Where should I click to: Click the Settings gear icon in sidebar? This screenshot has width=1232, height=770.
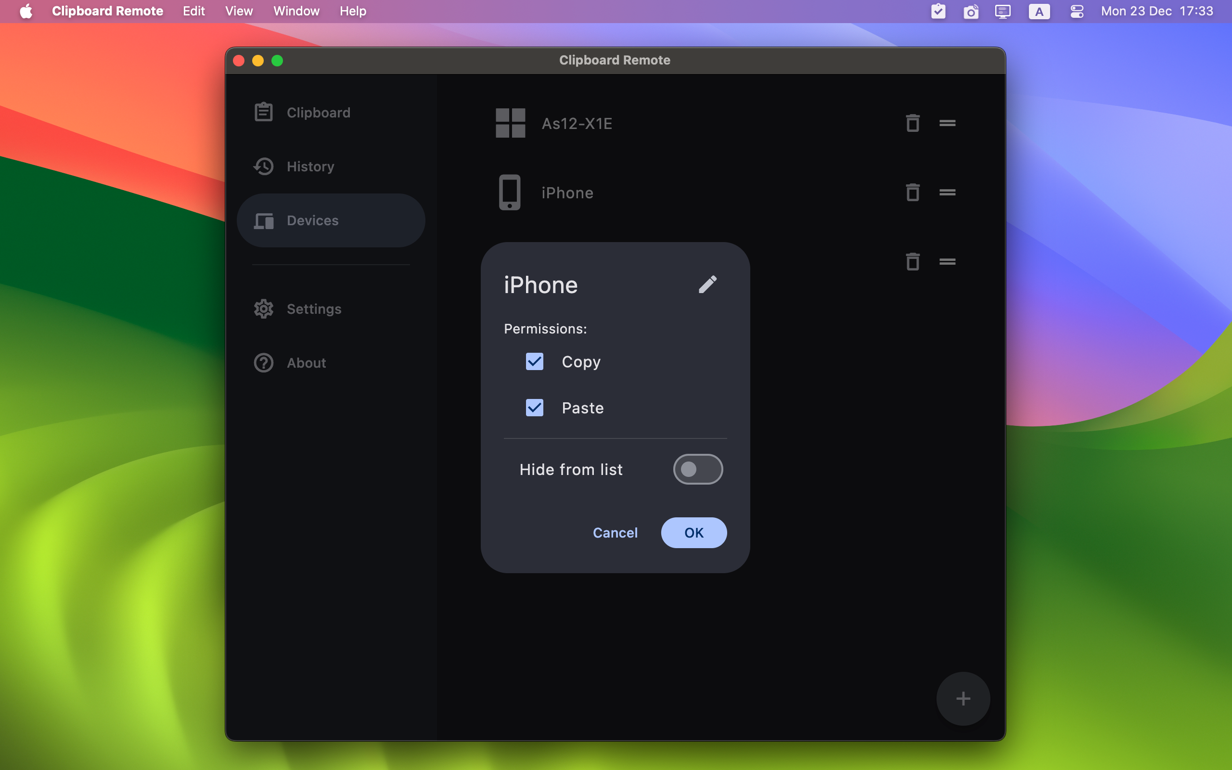click(x=263, y=308)
